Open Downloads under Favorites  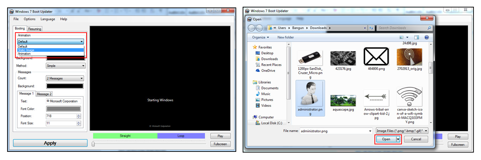coord(269,59)
